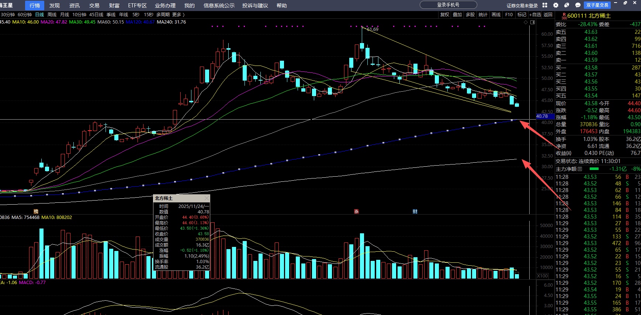This screenshot has width=641, height=315.
Task: Select the 日线 period
Action: tap(39, 15)
